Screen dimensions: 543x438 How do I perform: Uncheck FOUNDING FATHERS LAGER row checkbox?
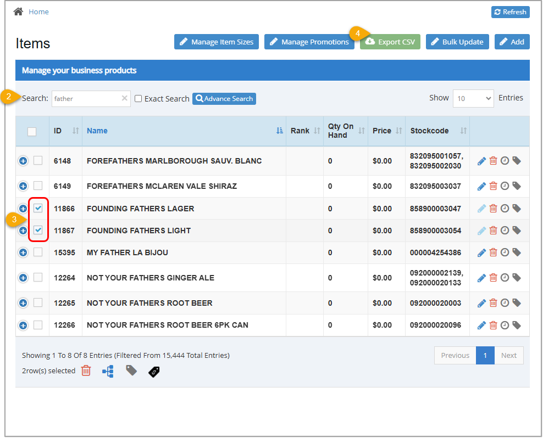tap(38, 208)
